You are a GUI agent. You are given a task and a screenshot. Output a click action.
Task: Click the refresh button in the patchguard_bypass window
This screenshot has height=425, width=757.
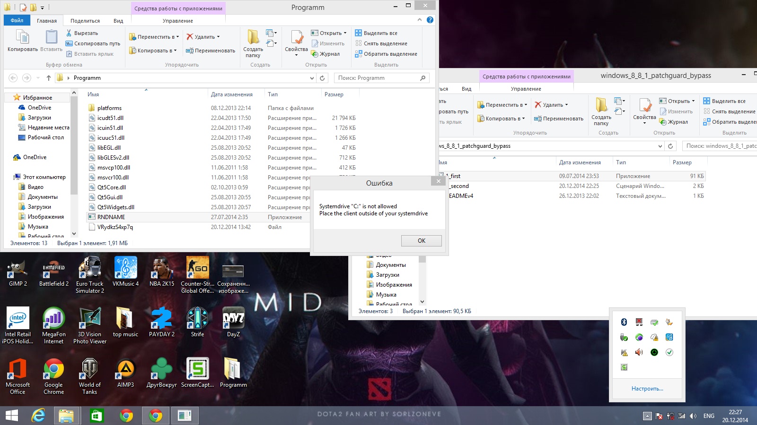(670, 146)
